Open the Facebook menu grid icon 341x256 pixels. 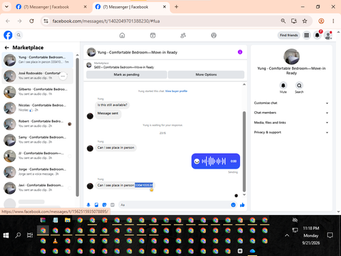(x=306, y=35)
